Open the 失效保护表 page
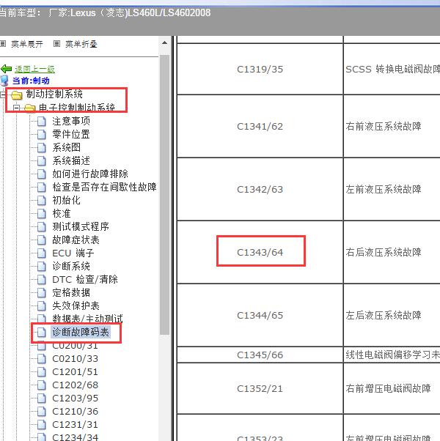Image resolution: width=440 pixels, height=441 pixels. click(x=76, y=305)
